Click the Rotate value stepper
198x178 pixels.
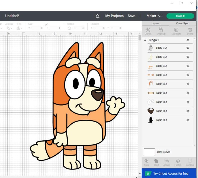pos(83,28)
